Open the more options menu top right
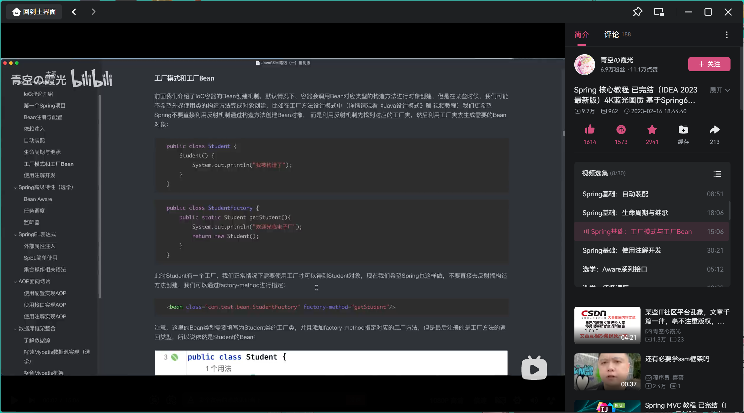The image size is (744, 413). point(727,34)
